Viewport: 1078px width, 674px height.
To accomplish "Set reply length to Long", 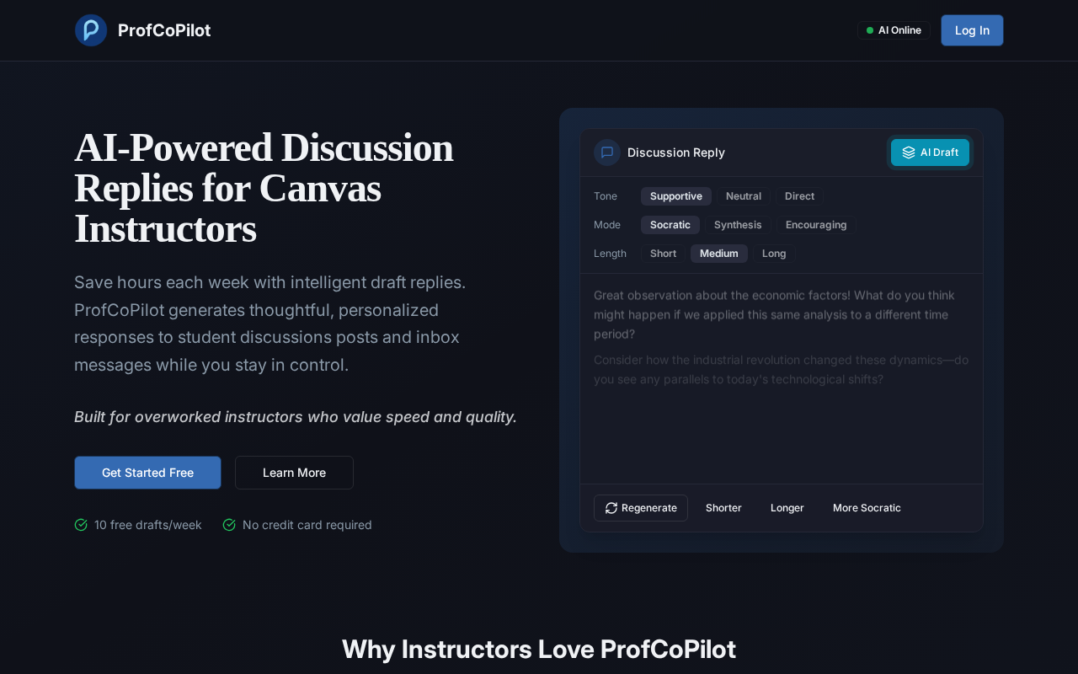I will (x=774, y=254).
